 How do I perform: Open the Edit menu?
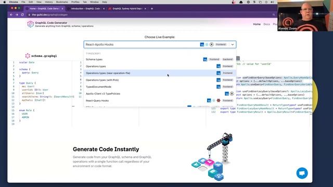[x=31, y=2]
